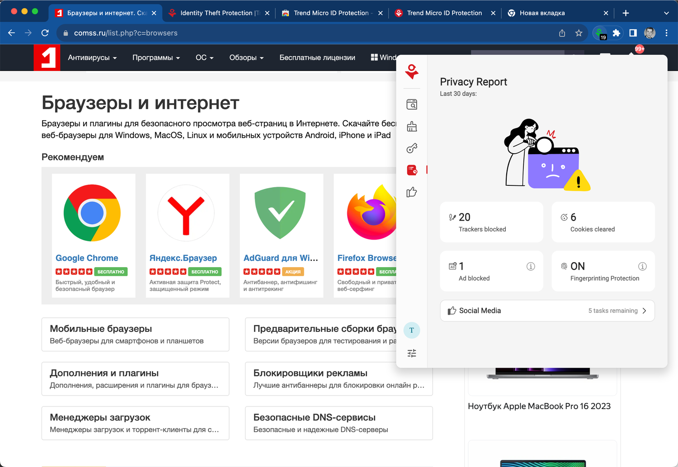Click the red Comss site logo
Viewport: 678px width, 467px height.
(x=47, y=57)
